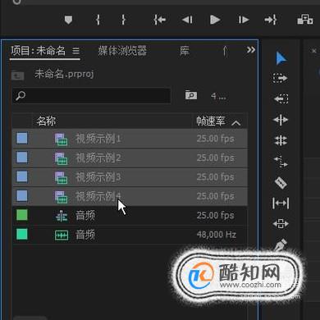
Task: Click the blue label swatch of 视频示例1
Action: (x=22, y=138)
